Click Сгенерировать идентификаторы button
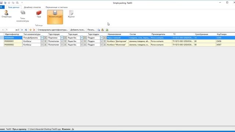Viewport: 235px width, 132px height. tap(53, 30)
